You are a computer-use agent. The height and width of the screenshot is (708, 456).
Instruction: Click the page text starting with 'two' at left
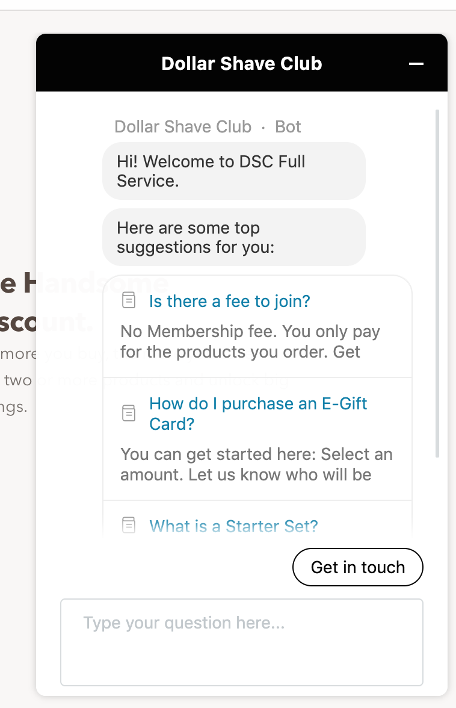pos(17,380)
